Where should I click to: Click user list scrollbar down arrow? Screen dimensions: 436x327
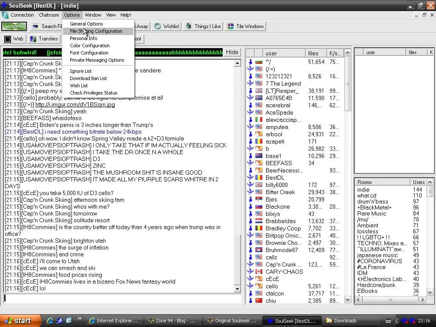347,299
